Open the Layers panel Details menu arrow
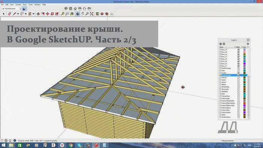This screenshot has width=263, height=148. tap(248, 44)
